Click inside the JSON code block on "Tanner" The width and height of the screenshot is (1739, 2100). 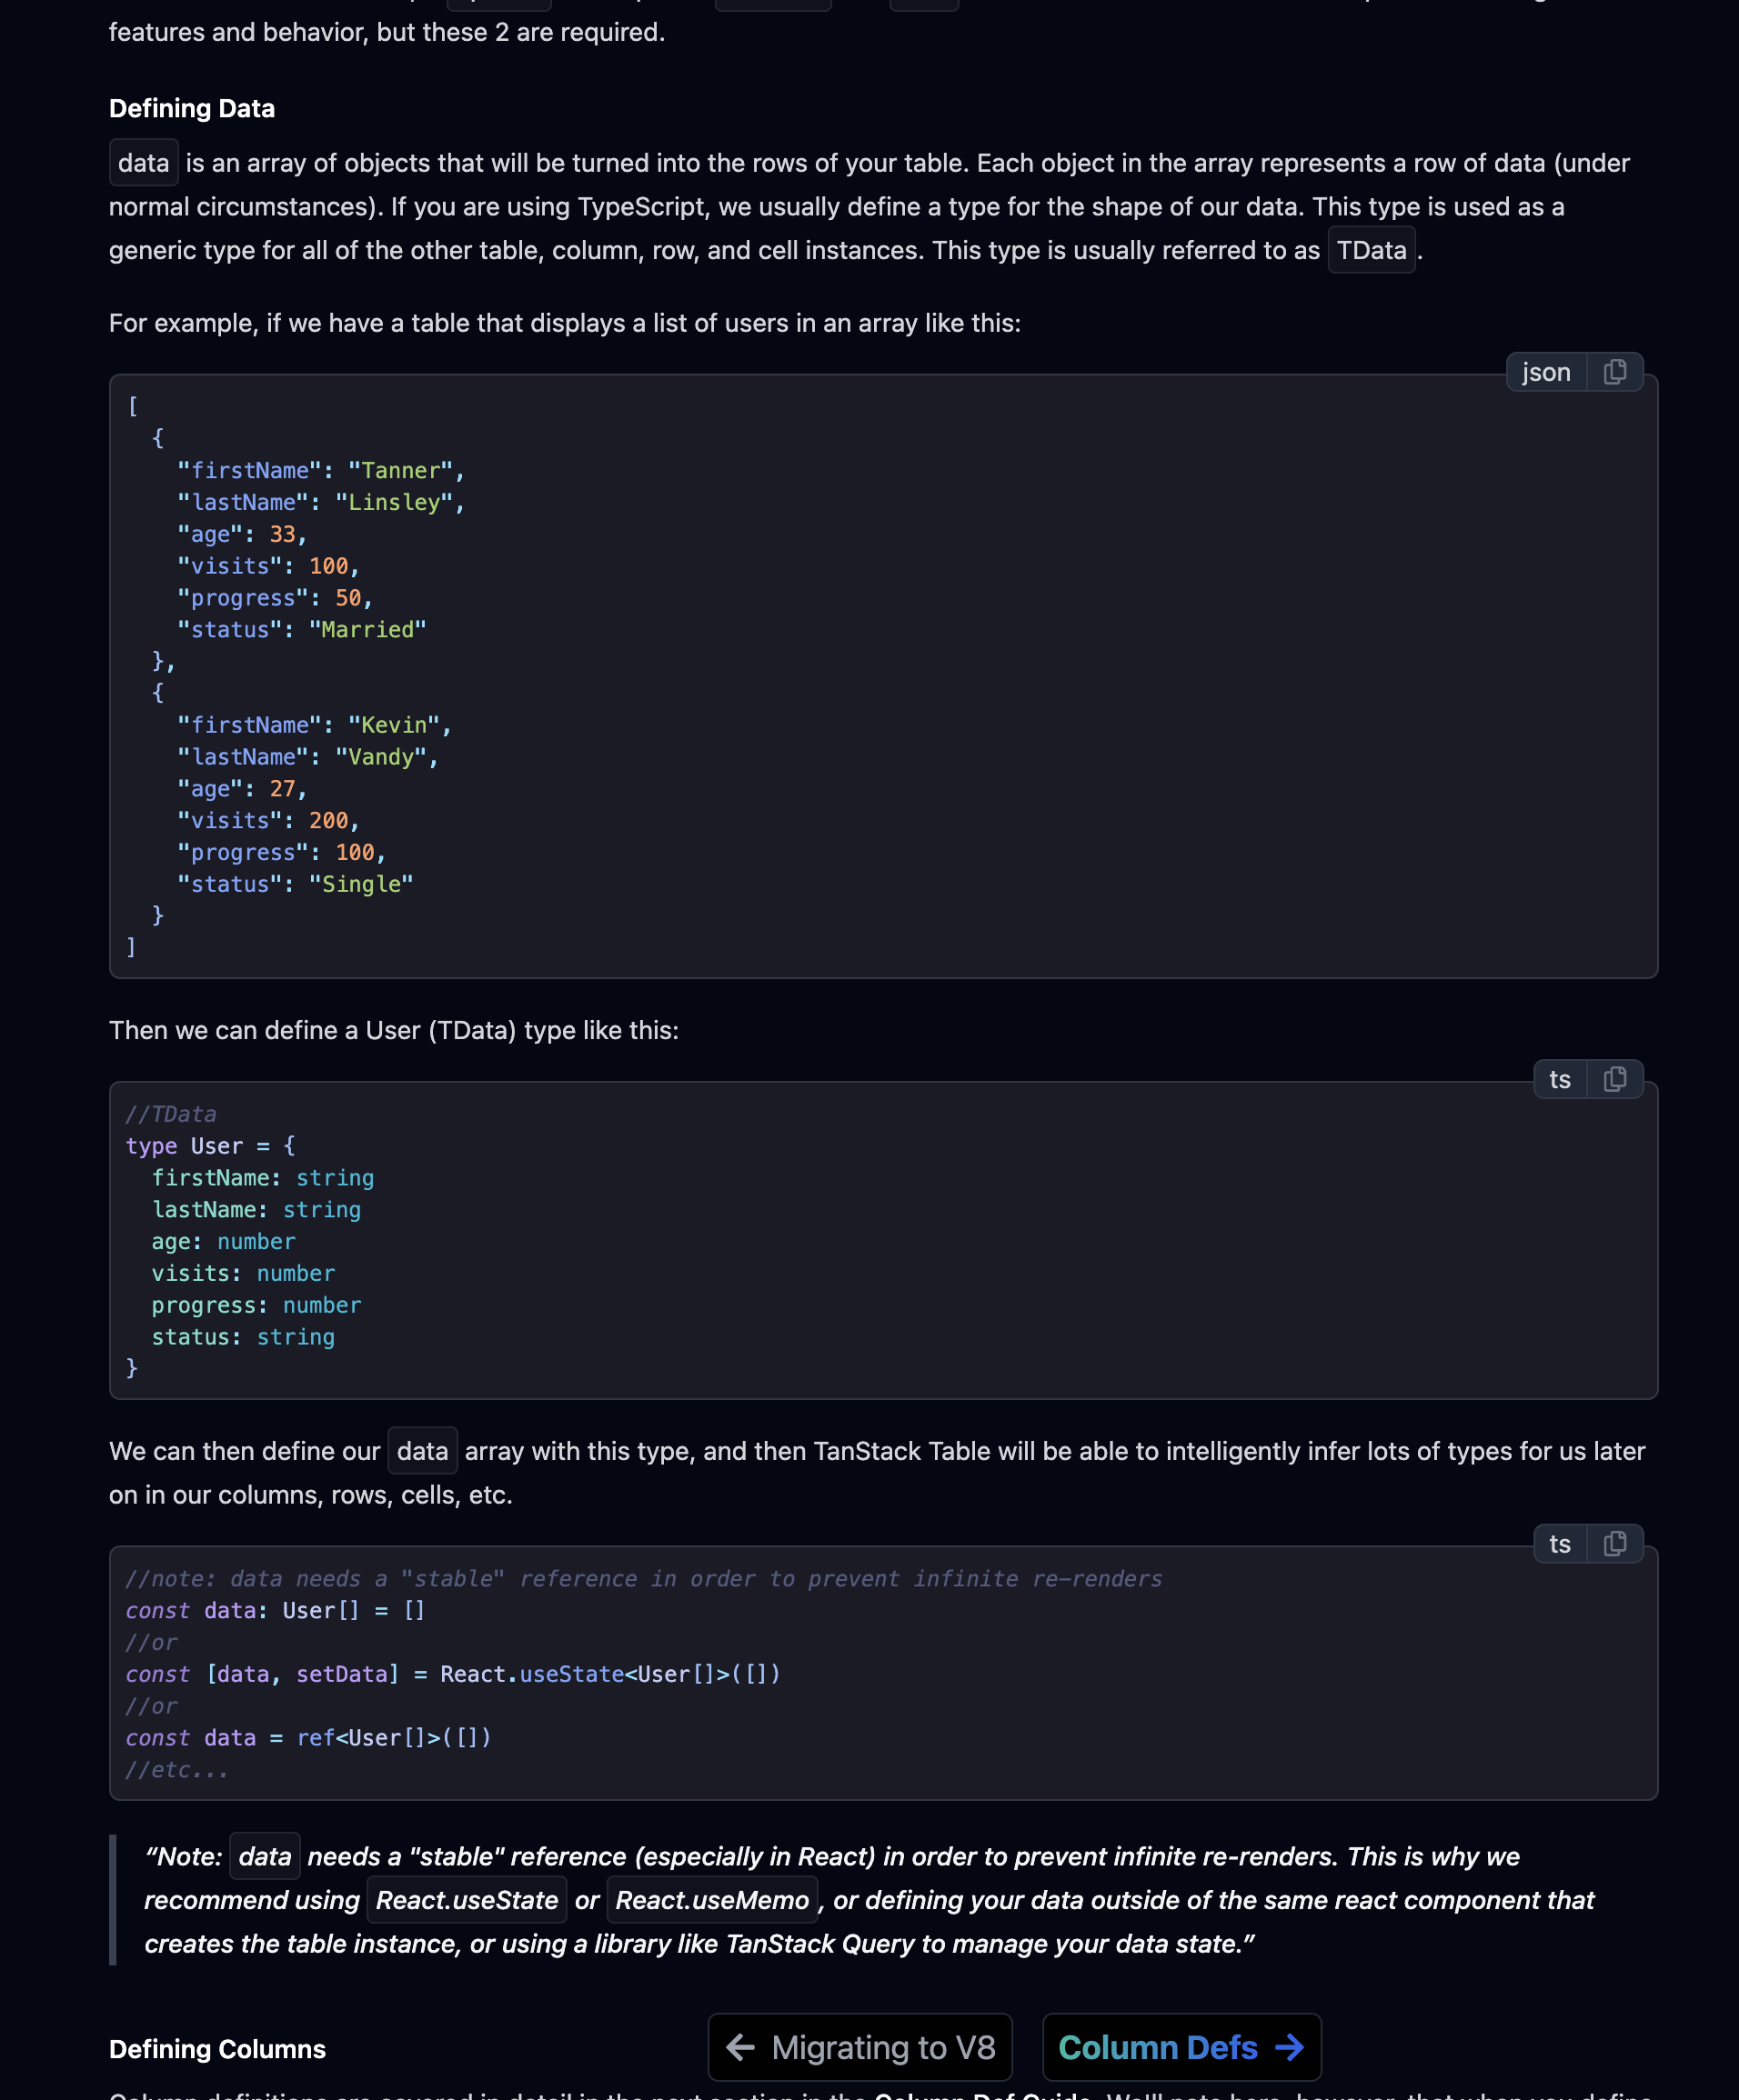click(x=400, y=470)
